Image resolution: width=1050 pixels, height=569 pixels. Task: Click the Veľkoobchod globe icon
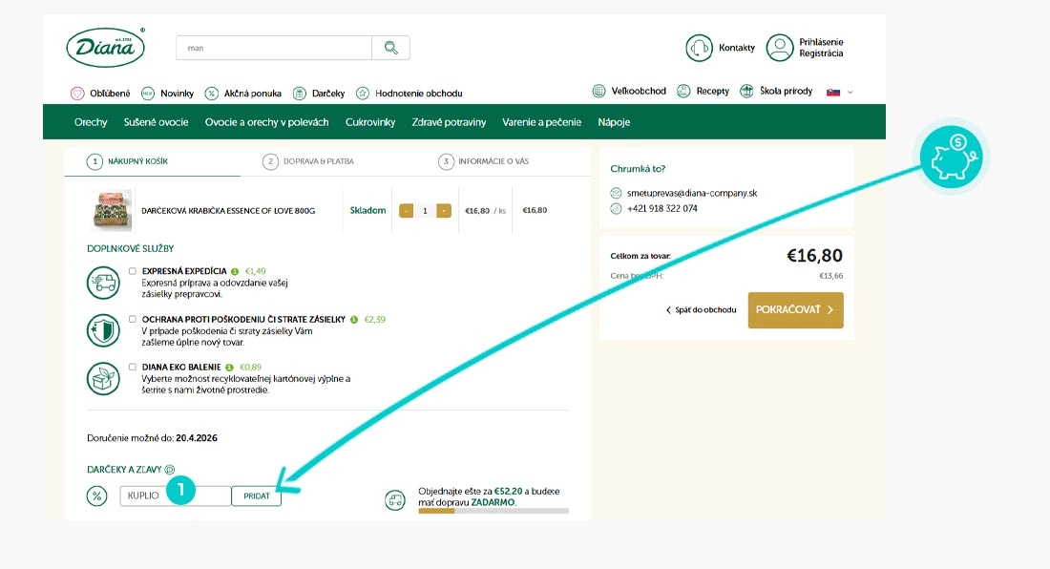[x=598, y=91]
